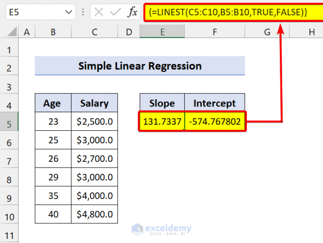
Task: Select Age cell containing 29
Action: pyautogui.click(x=53, y=177)
